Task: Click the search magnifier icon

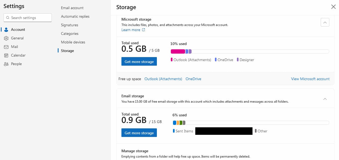Action: [x=8, y=18]
